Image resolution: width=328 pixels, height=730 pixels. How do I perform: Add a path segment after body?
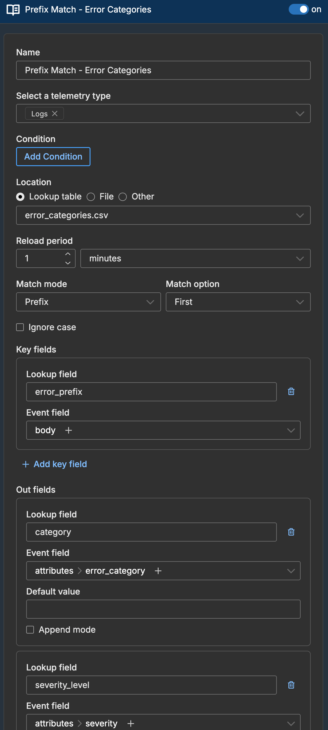point(69,430)
